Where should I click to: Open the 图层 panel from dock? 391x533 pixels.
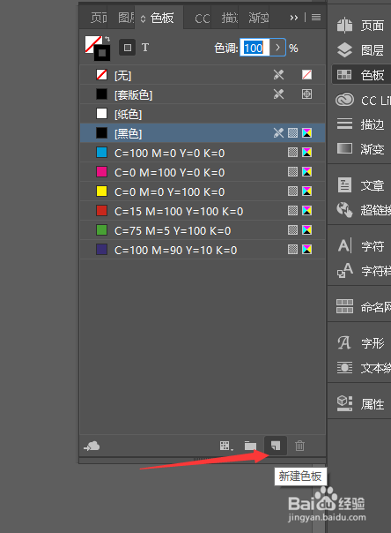(360, 50)
